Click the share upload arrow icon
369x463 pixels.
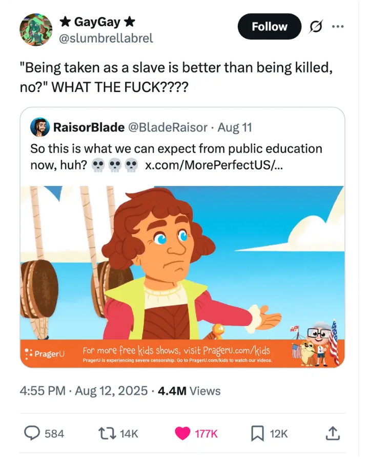pos(333,433)
